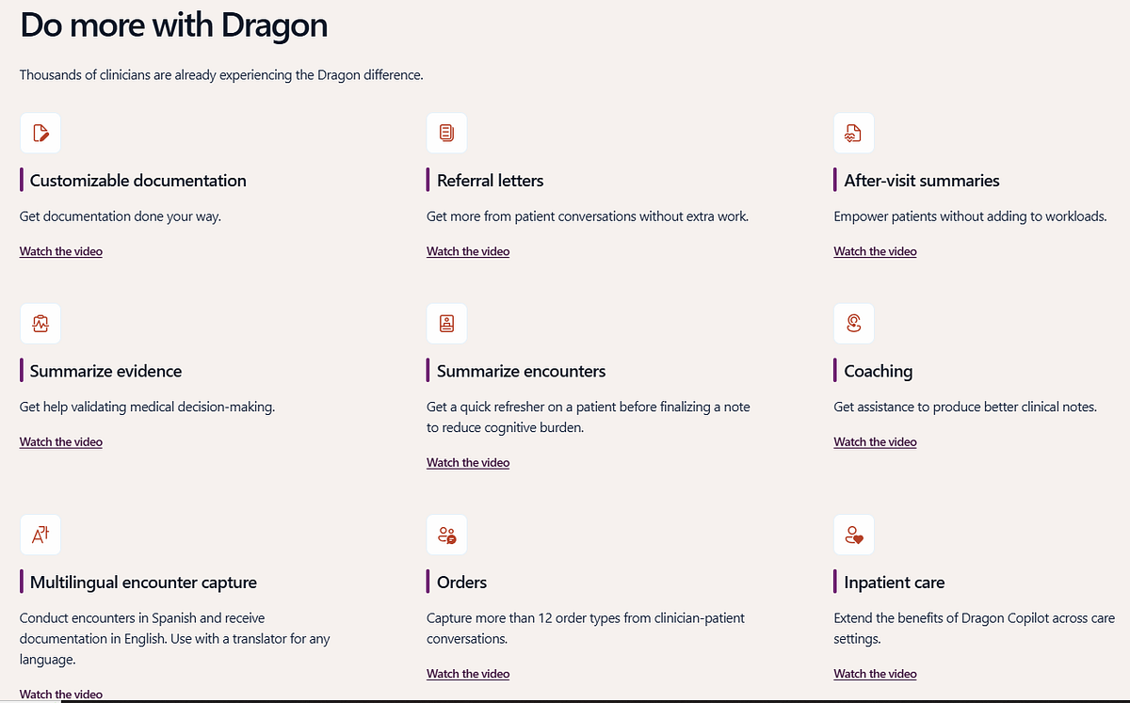Screen dimensions: 1130x703
Task: Click the Inpatient care heart icon
Action: click(x=854, y=535)
